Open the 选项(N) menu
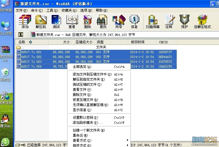Image resolution: width=219 pixels, height=147 pixels. pyautogui.click(x=86, y=10)
